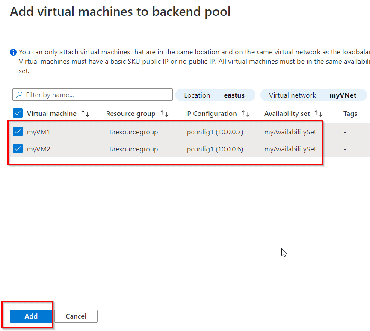Click the search magnifier in the filter box

click(20, 95)
